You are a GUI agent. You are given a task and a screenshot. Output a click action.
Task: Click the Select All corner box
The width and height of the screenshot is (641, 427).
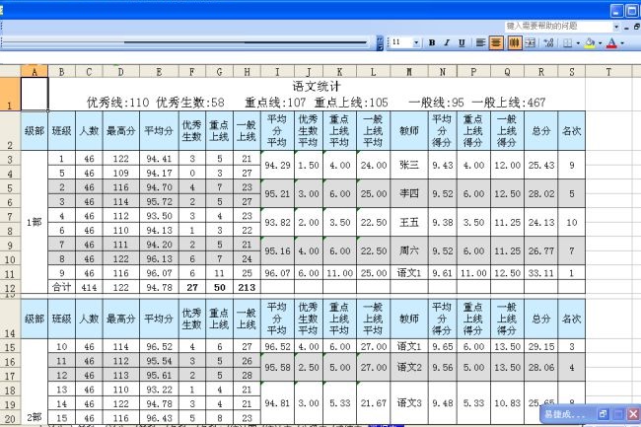[10, 72]
